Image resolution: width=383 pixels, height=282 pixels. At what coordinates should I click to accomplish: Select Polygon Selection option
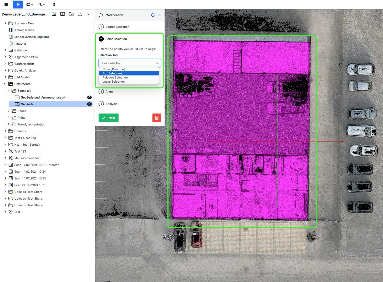tap(115, 77)
